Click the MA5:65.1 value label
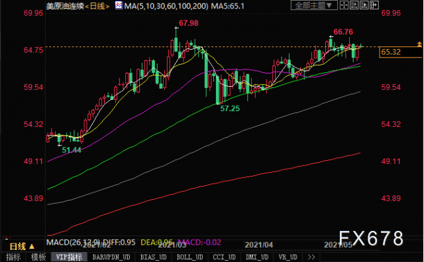Viewport: 424px width, 262px height. [228, 6]
